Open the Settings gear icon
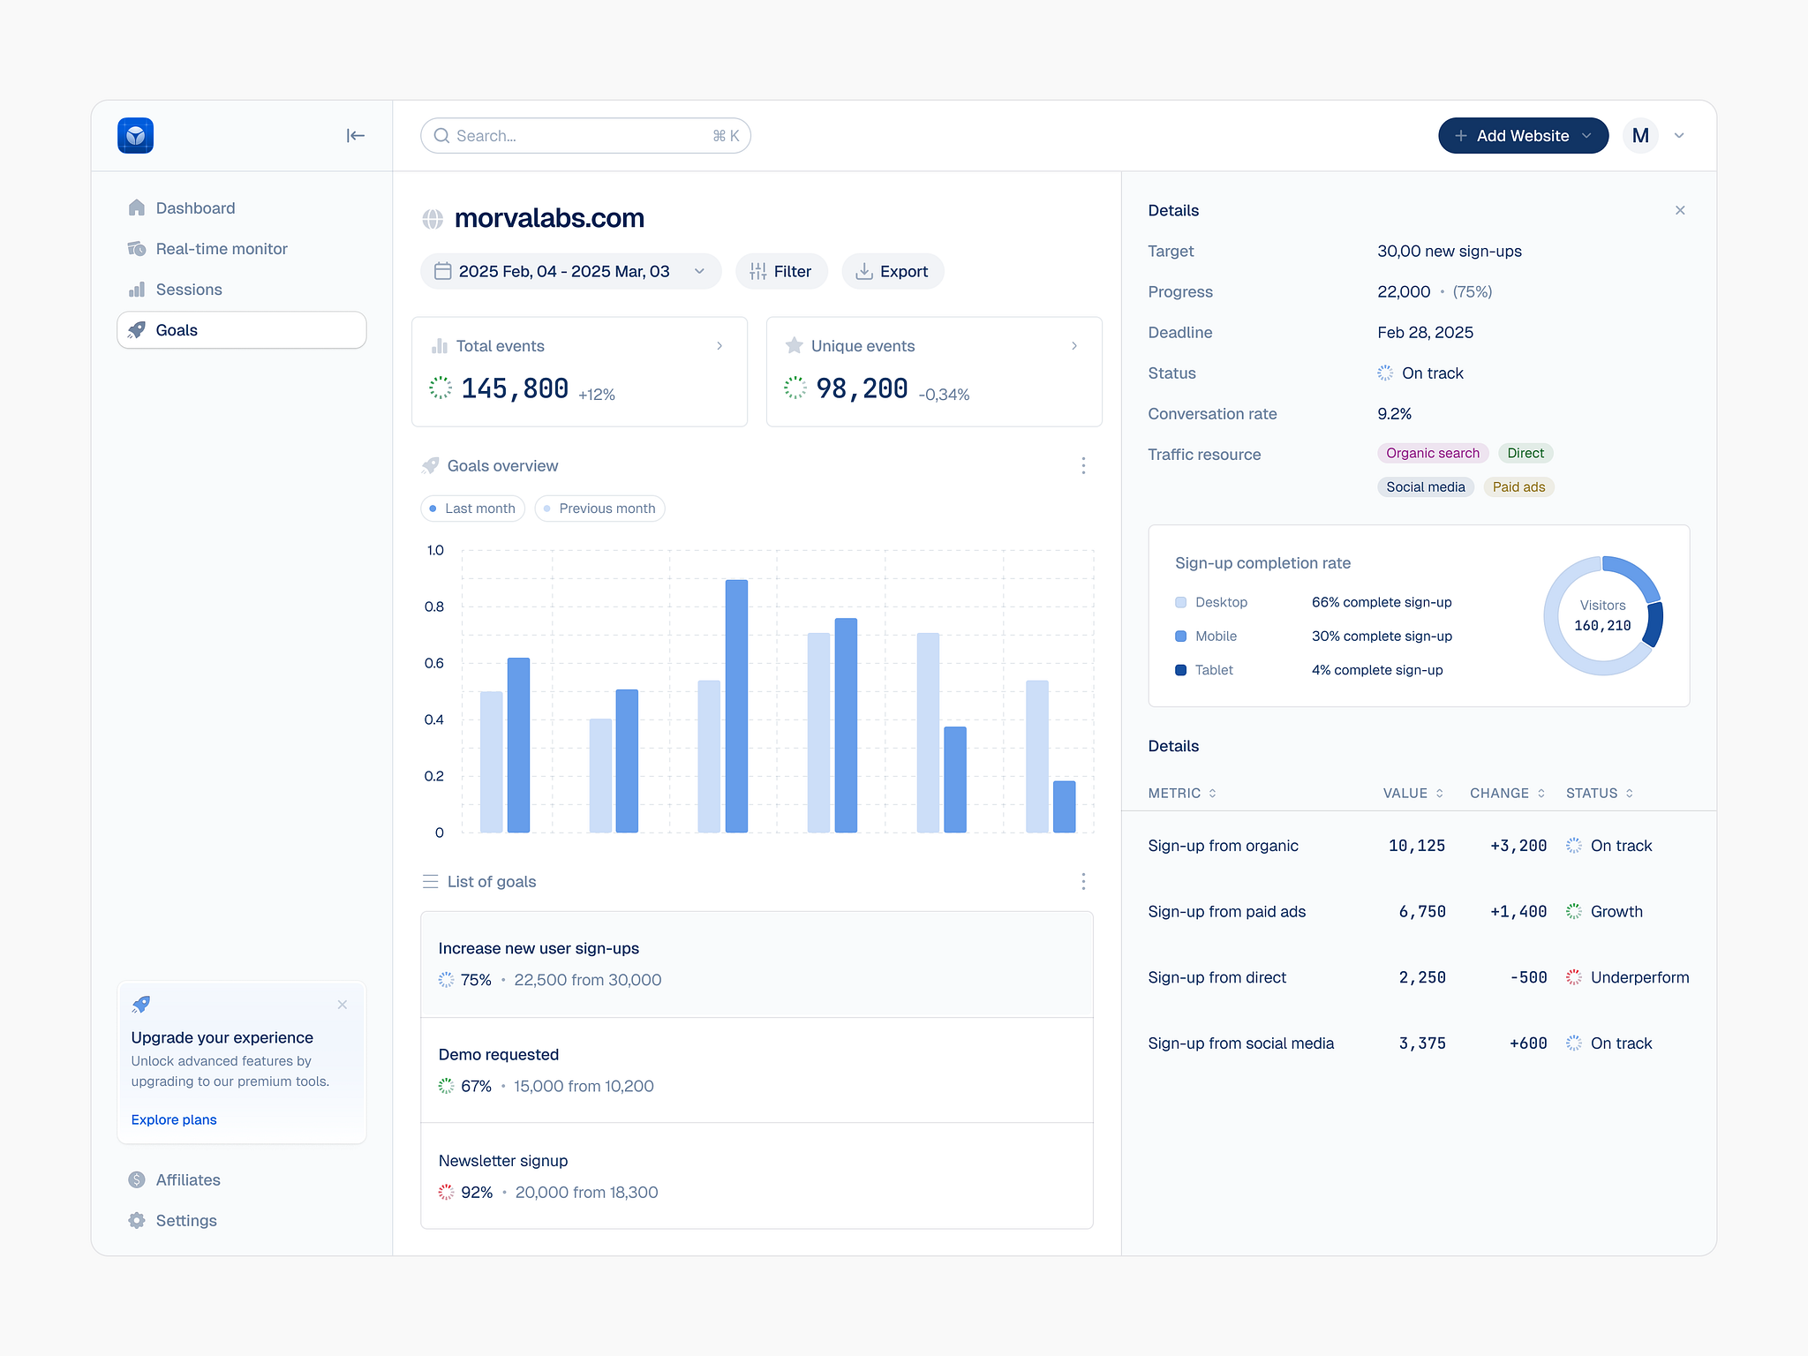1808x1356 pixels. [138, 1220]
